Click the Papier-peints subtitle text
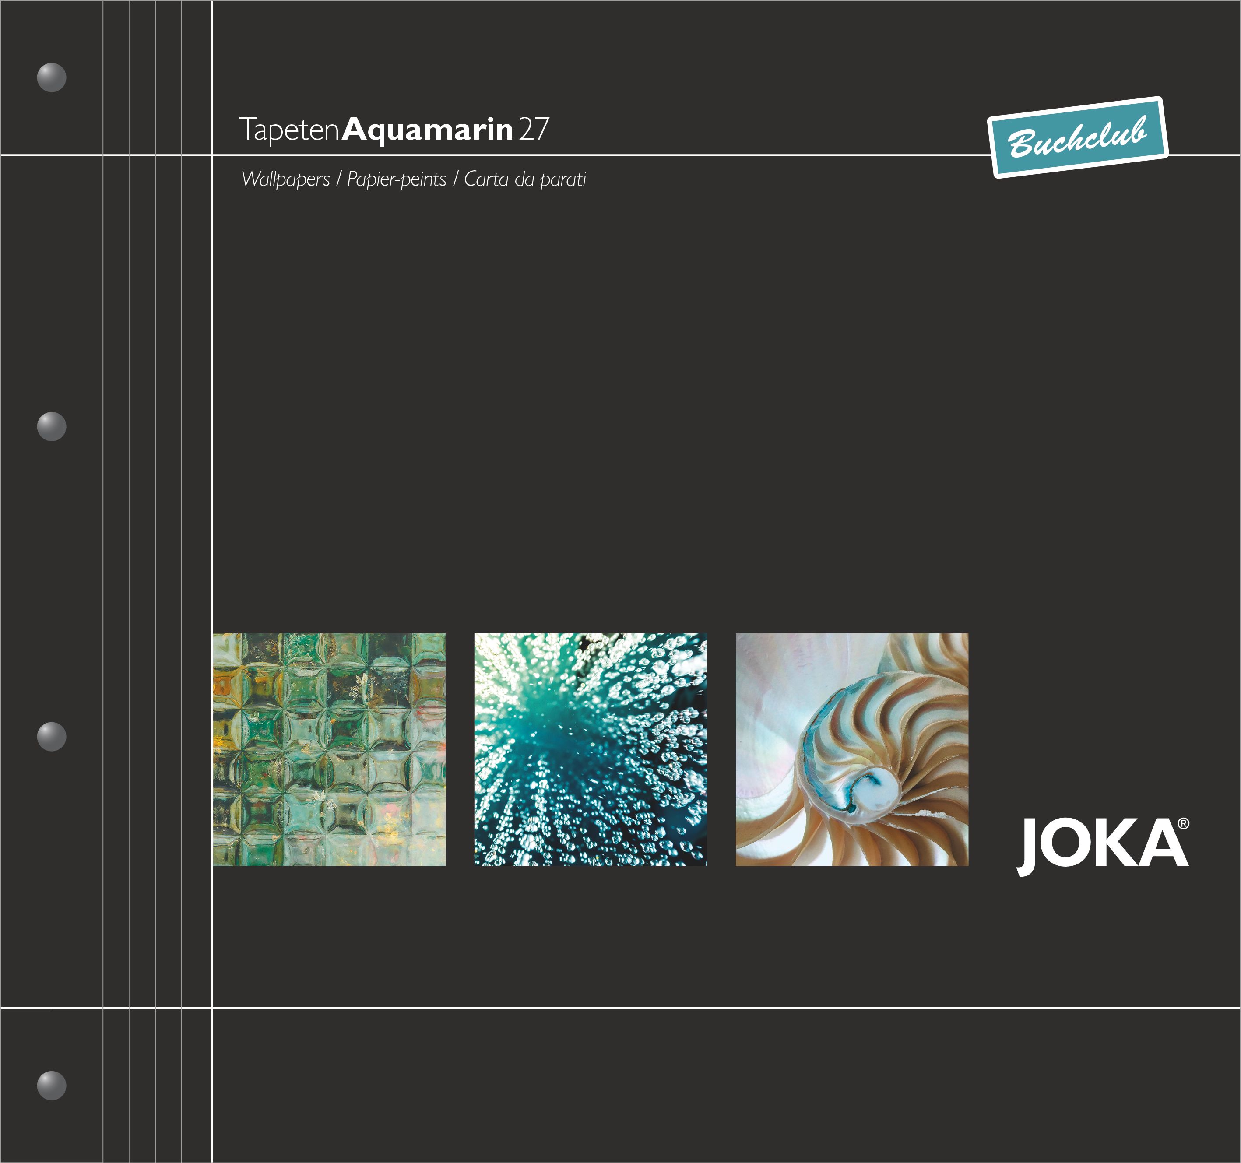The height and width of the screenshot is (1163, 1241). (397, 179)
